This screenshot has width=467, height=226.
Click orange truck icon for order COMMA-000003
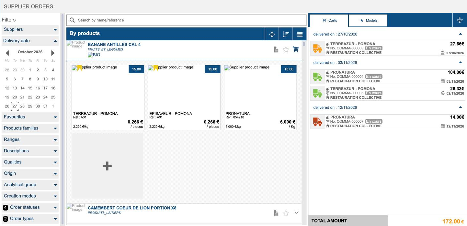pyautogui.click(x=317, y=48)
